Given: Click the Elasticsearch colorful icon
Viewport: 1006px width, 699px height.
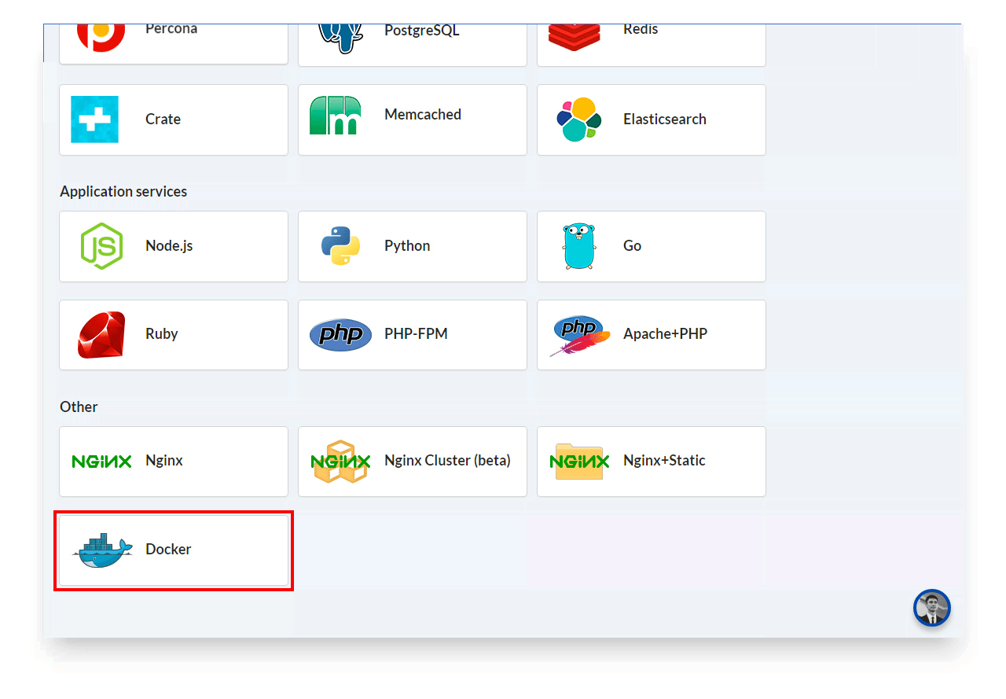Looking at the screenshot, I should pyautogui.click(x=578, y=120).
